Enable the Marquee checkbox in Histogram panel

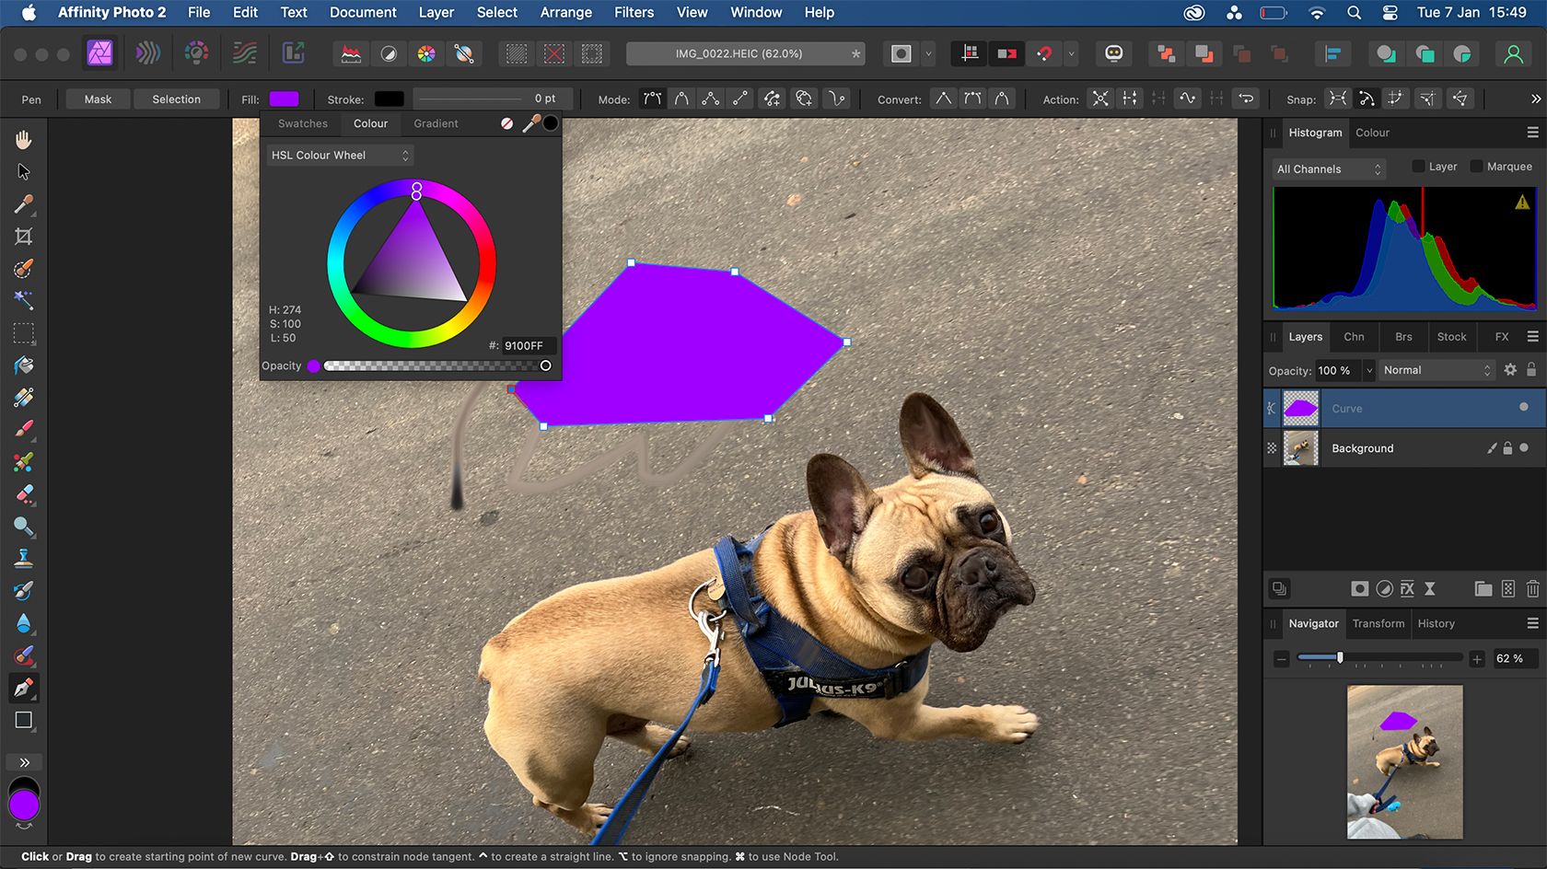[x=1474, y=166]
